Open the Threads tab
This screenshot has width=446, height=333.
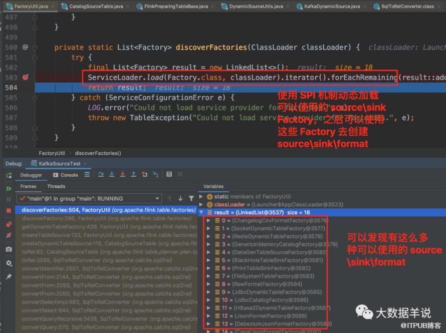[x=56, y=186]
